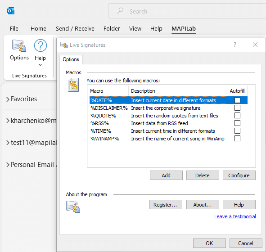Open the About... button
This screenshot has width=266, height=252.
203,205
